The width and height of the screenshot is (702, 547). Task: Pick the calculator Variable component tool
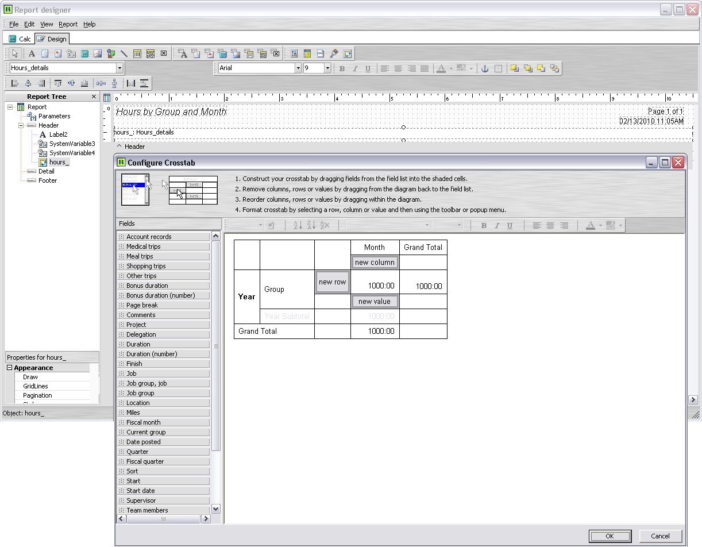(84, 53)
